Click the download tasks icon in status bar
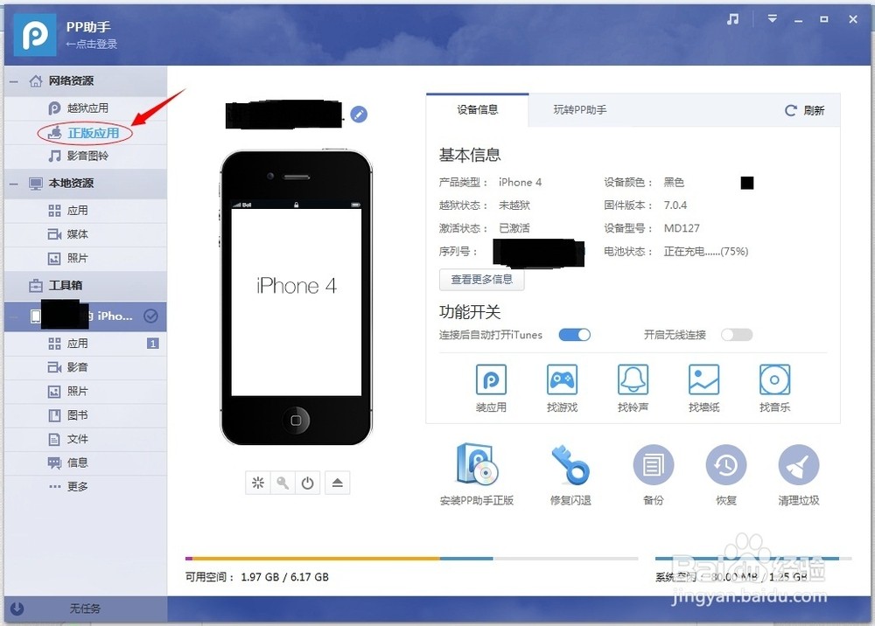 tap(17, 609)
